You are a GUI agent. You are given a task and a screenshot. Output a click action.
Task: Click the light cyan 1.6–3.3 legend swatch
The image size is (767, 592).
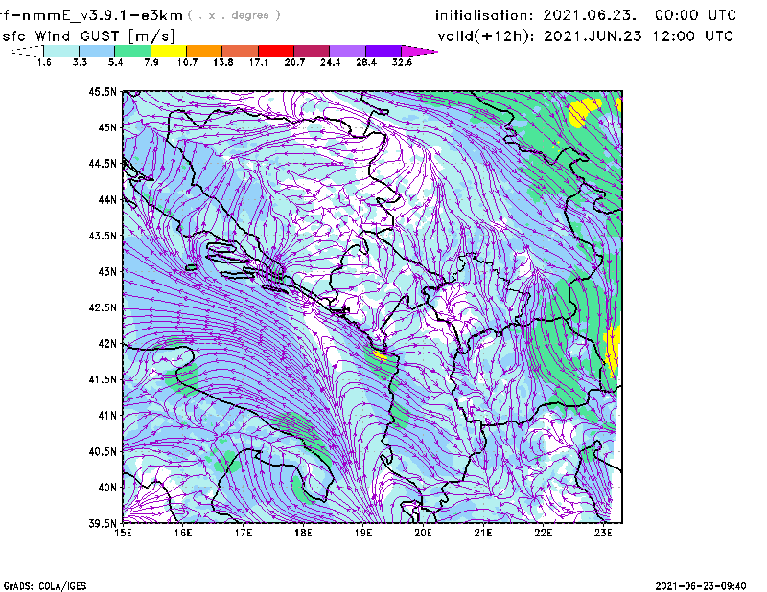click(61, 51)
